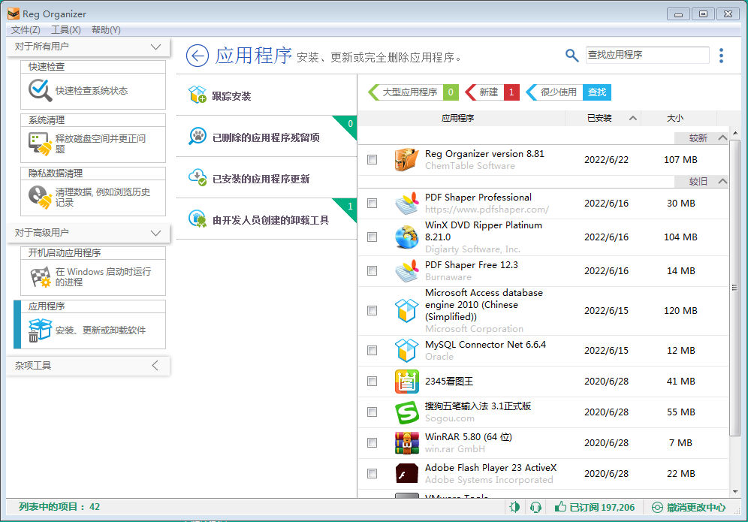748x522 pixels.
Task: Collapse the 对于所有用户 section
Action: pyautogui.click(x=155, y=47)
